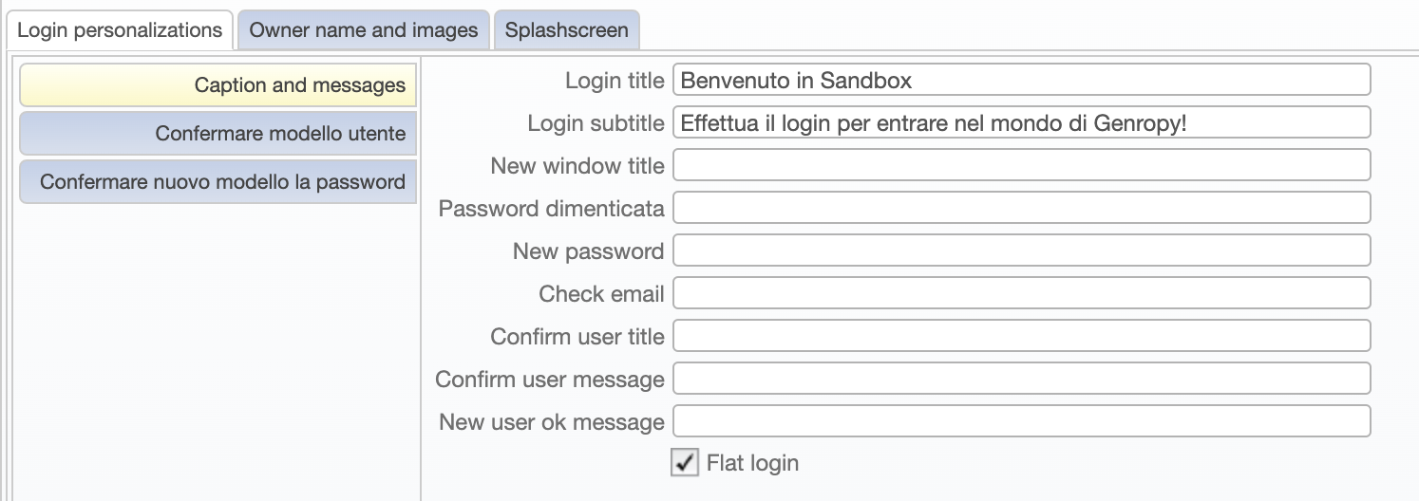Open the Splashscreen tab

point(567,29)
